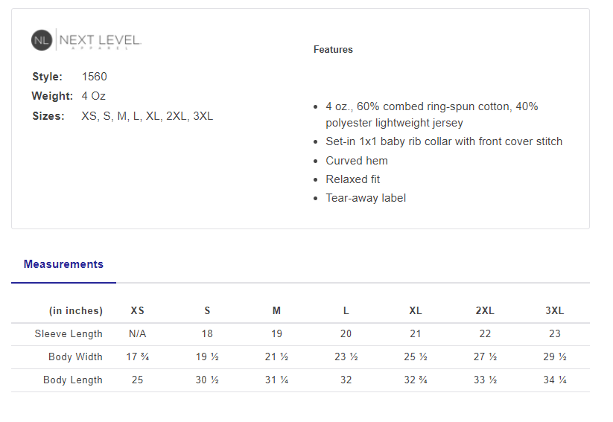The height and width of the screenshot is (422, 613).
Task: Click the (in inches) header label
Action: (76, 311)
